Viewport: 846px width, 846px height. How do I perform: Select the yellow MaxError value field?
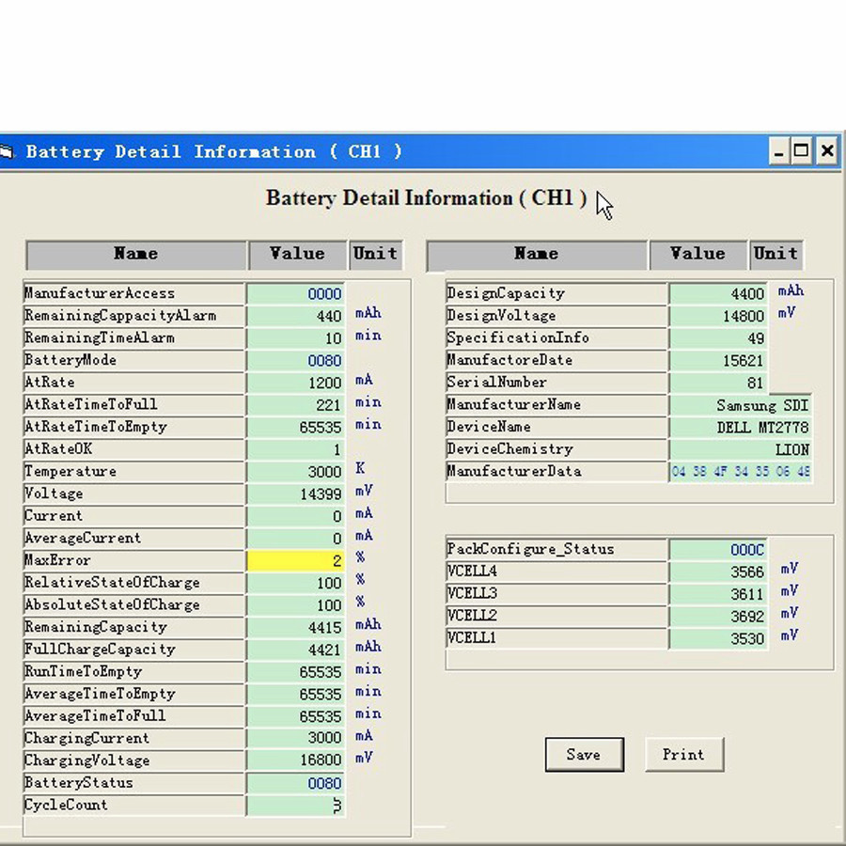coord(296,560)
